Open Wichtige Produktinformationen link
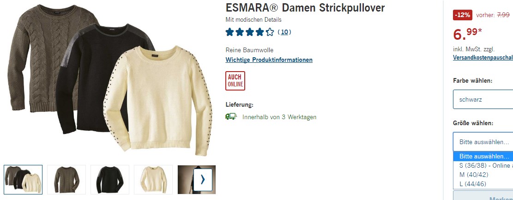 [269, 60]
